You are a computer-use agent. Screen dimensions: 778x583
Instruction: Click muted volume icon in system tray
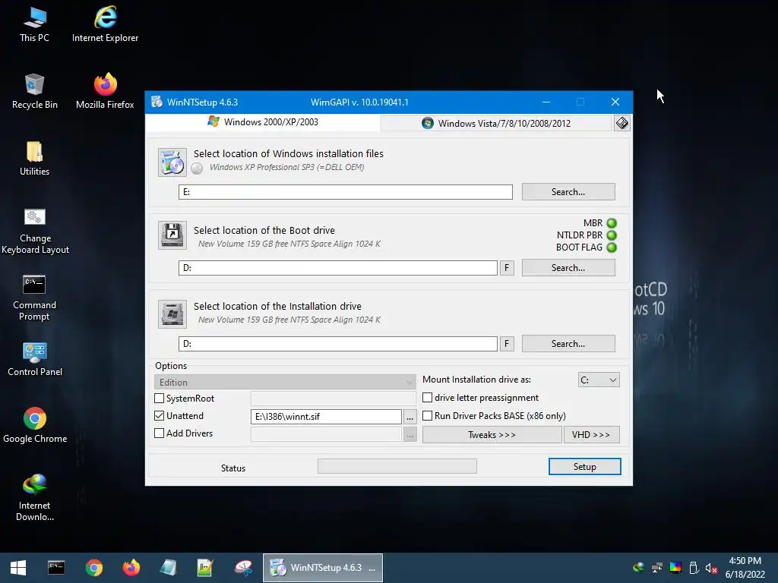[x=711, y=568]
